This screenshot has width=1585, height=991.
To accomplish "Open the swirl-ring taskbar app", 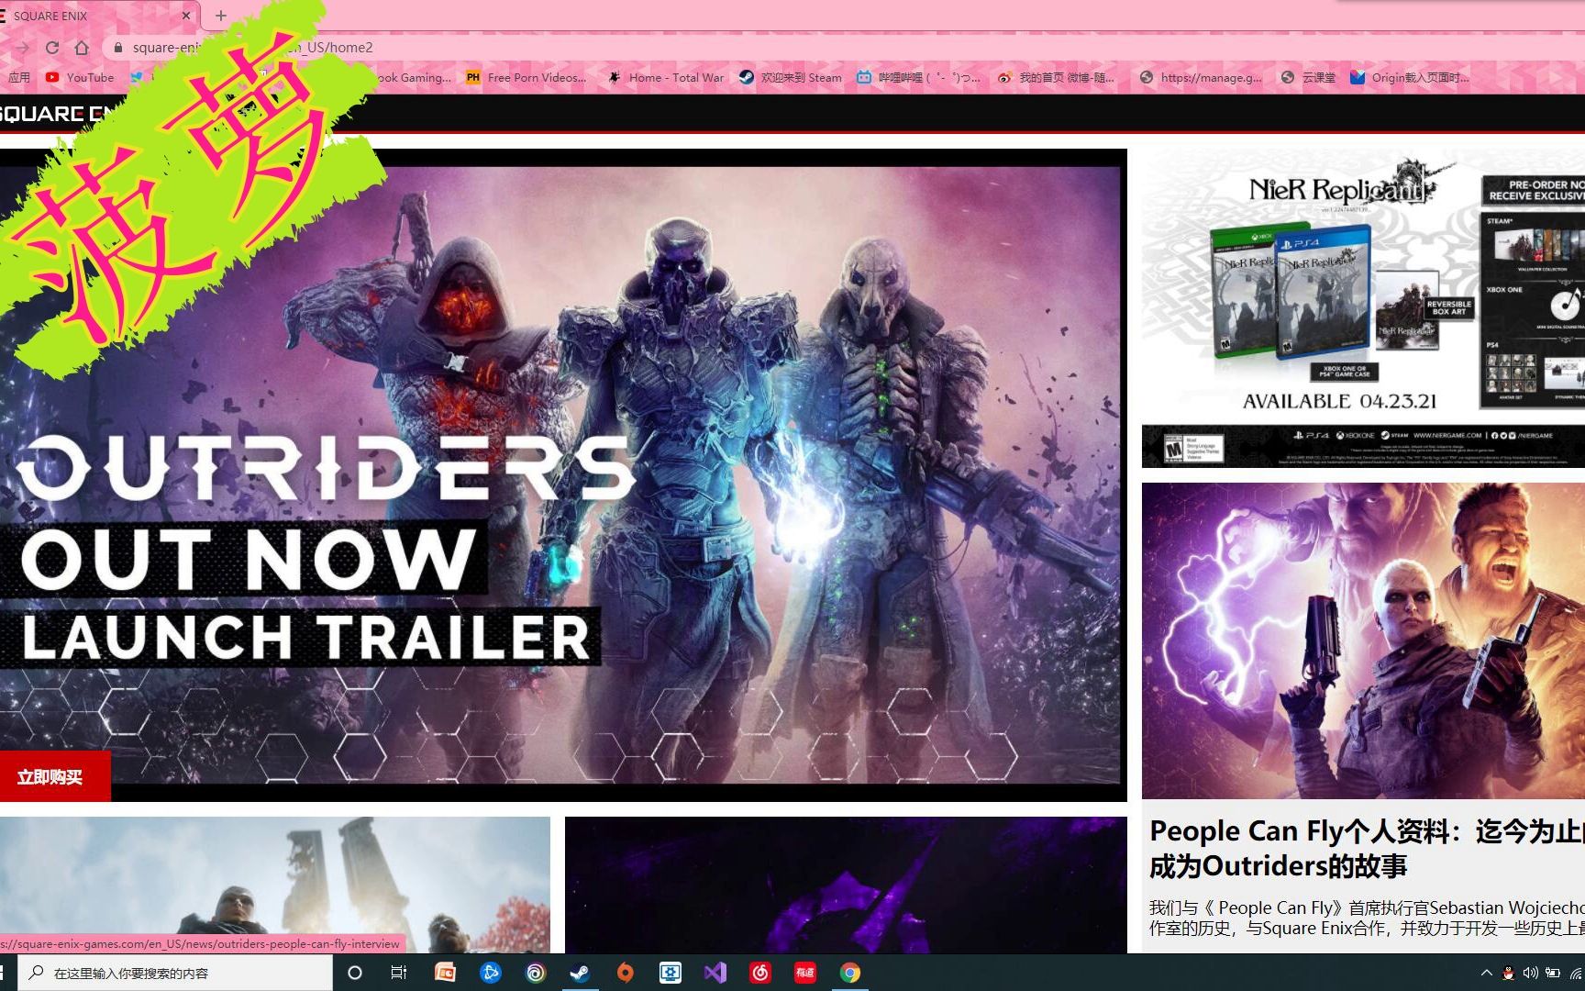I will pyautogui.click(x=536, y=973).
